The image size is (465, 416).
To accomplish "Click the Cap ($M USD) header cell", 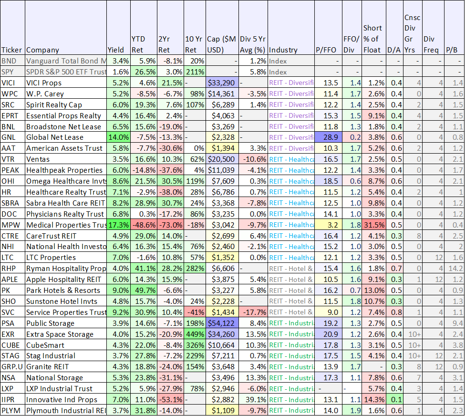I will pos(222,28).
